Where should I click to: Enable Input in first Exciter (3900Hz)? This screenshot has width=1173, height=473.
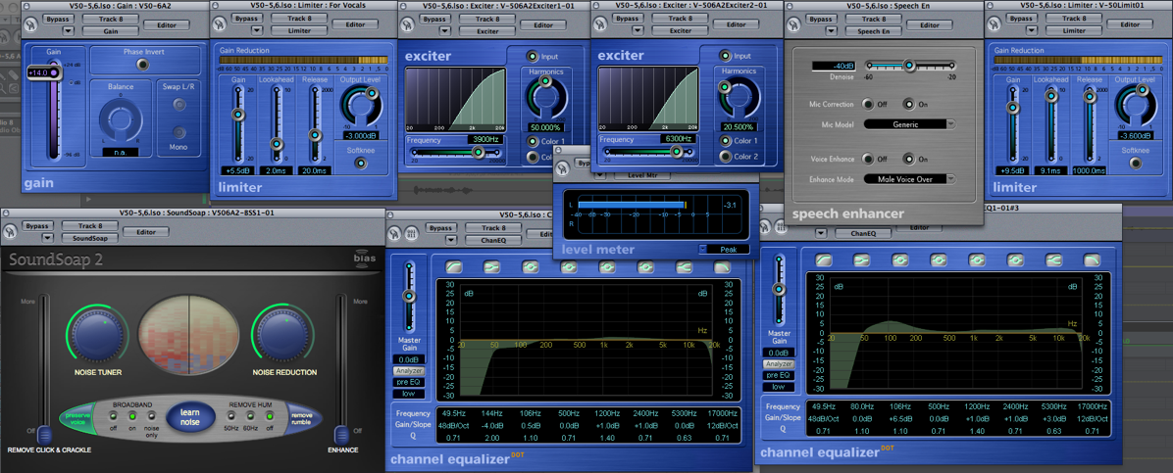532,56
